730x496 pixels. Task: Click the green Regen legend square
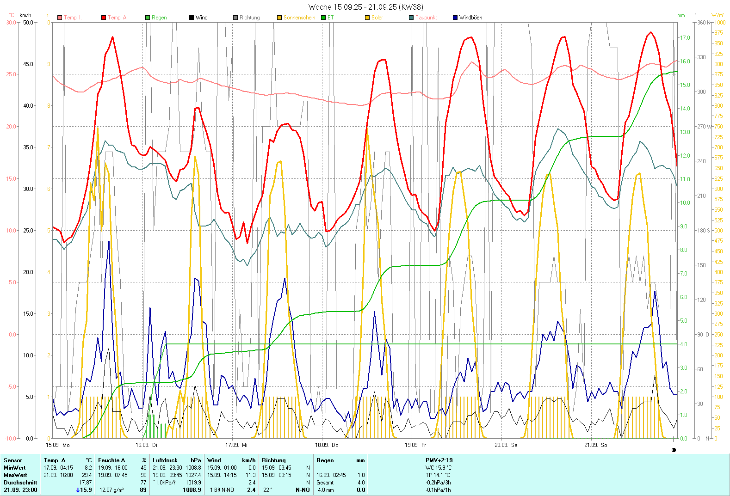point(148,18)
